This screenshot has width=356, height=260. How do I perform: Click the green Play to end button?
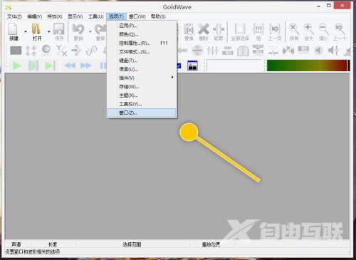(50, 66)
